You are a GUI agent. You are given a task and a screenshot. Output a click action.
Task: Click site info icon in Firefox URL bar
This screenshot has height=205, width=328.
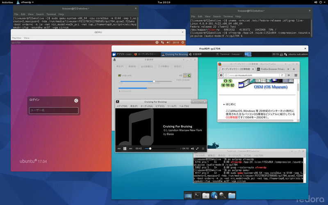pyautogui.click(x=226, y=75)
